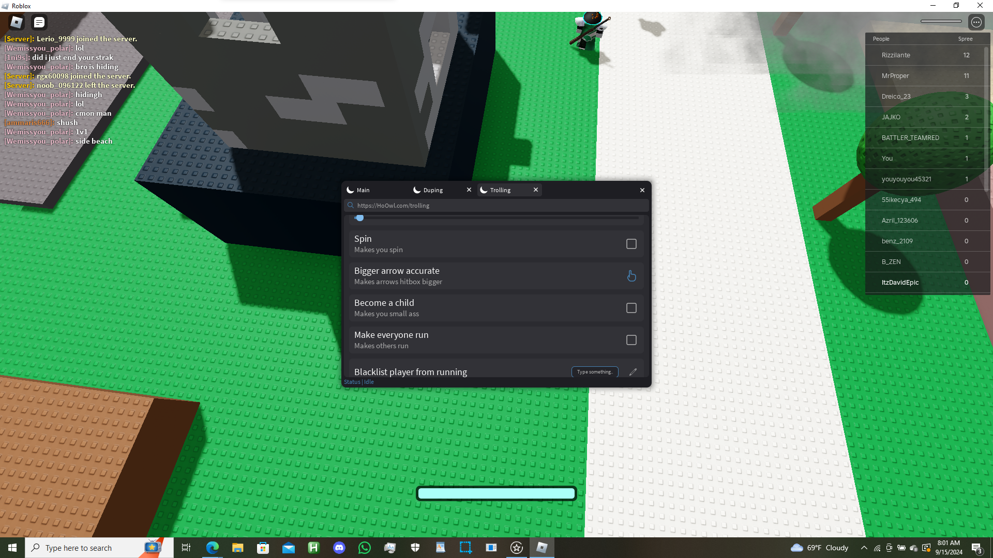Click the player avatar holding a bow
Viewport: 993px width, 558px height.
pos(590,31)
